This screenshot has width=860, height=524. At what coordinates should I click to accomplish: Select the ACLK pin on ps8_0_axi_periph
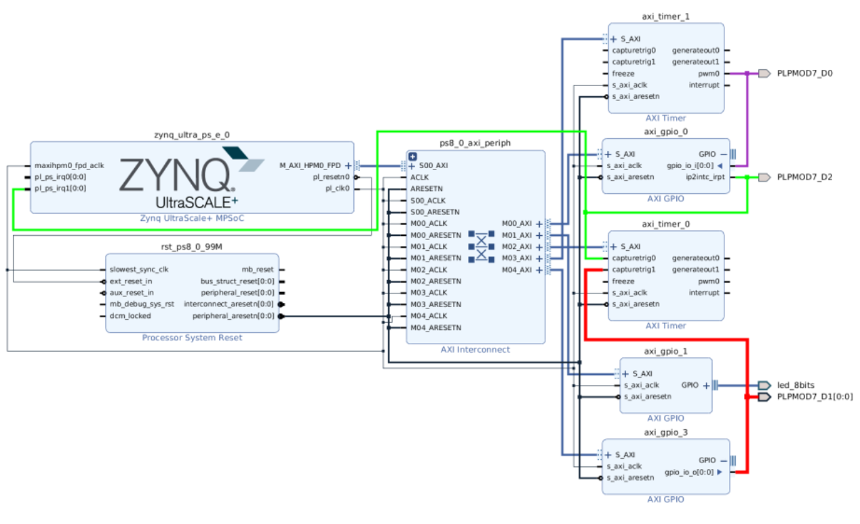(x=420, y=177)
